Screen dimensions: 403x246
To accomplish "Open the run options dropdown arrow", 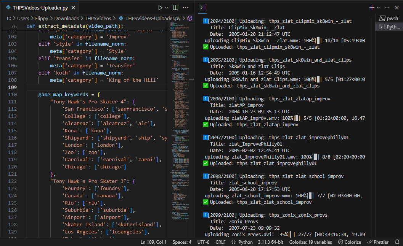I will tap(167, 8).
